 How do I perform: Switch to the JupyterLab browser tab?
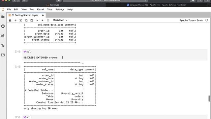coord(53,5)
